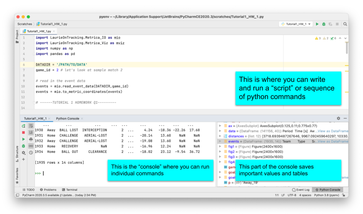Close the Tutorial1_HW_1.py editor tab

54,31
